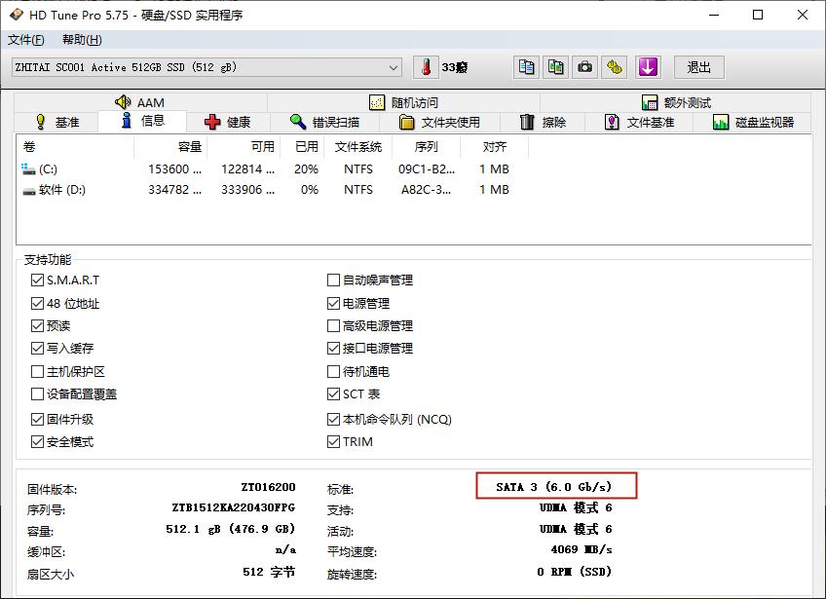The image size is (826, 599).
Task: Click the camera screenshot toolbar icon
Action: [x=583, y=67]
